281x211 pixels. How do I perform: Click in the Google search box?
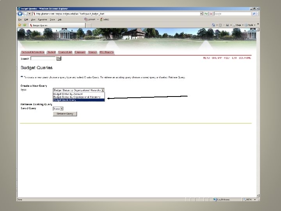[x=233, y=14]
